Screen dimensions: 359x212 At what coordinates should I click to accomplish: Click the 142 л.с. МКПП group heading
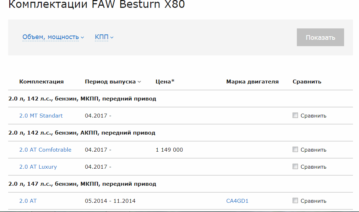[82, 99]
